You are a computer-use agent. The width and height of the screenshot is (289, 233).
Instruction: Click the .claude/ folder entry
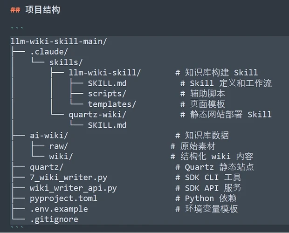point(49,52)
